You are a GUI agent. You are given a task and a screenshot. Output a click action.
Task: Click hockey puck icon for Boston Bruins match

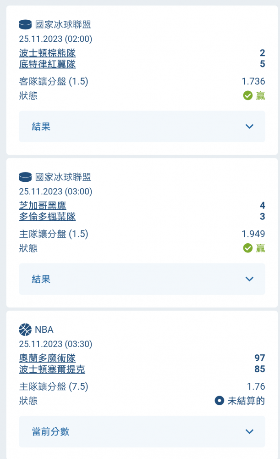coord(25,24)
